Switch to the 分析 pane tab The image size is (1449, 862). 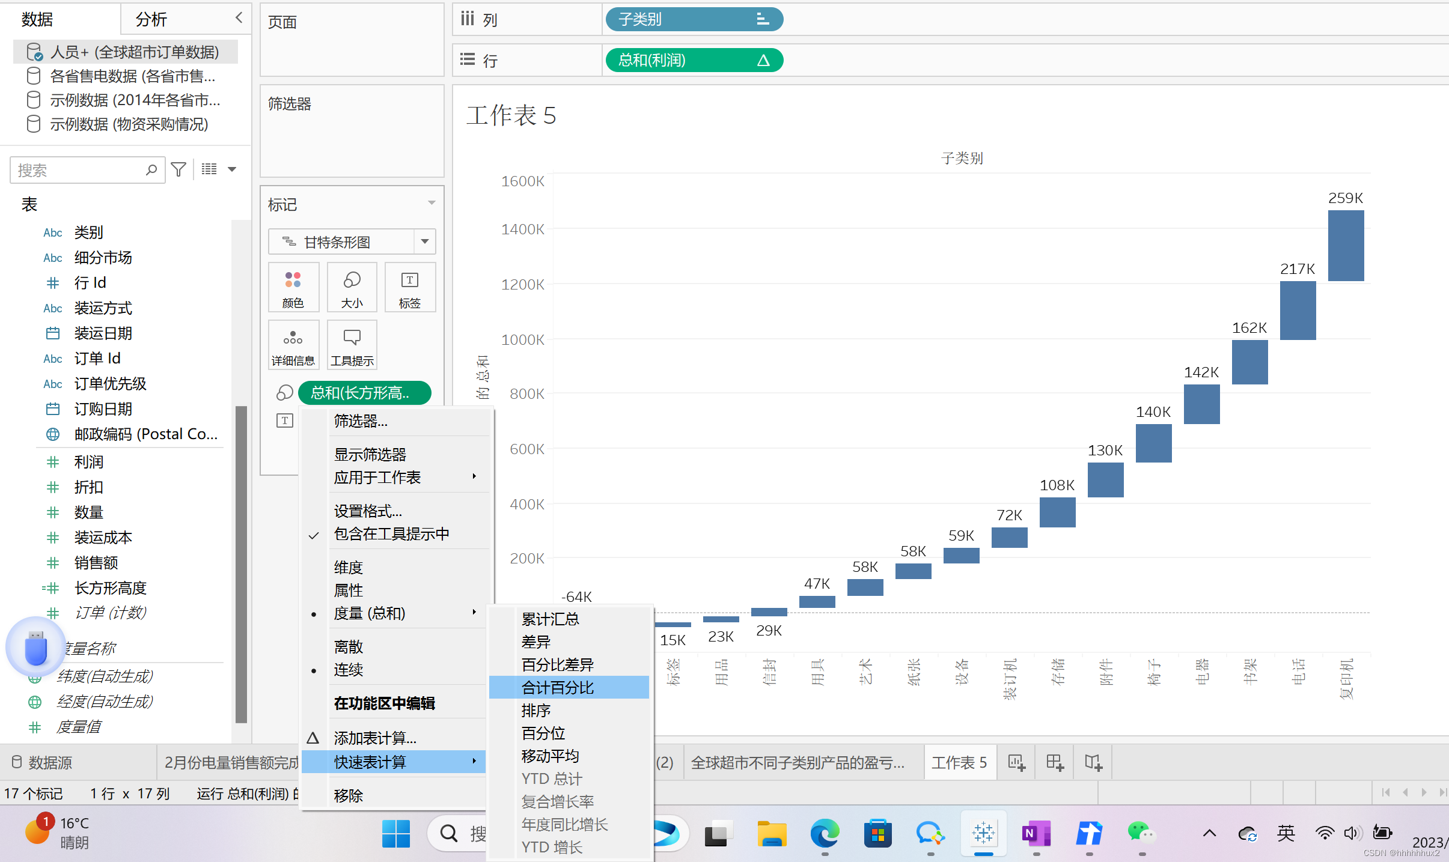151,19
